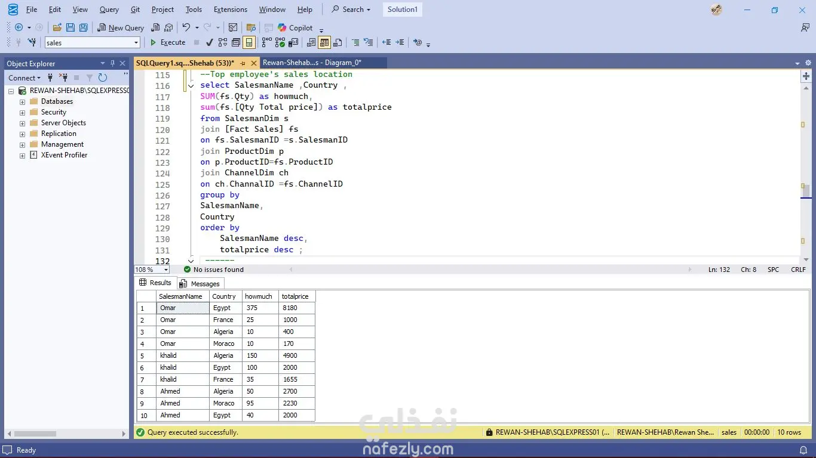Viewport: 816px width, 458px height.
Task: Open Copilot from the toolbar
Action: click(x=295, y=27)
